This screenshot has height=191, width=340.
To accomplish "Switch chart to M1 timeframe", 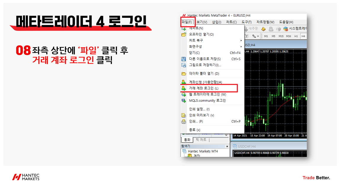I will 266,36.
